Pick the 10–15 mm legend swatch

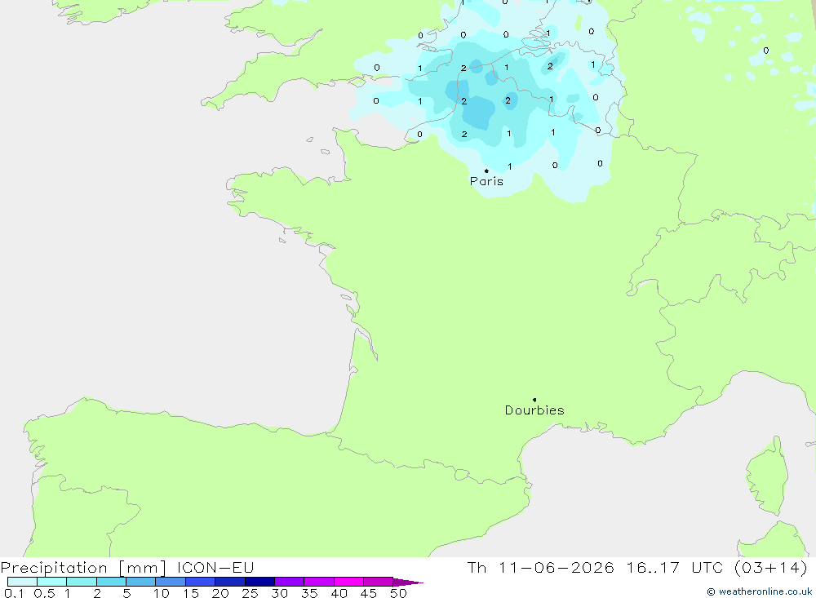pyautogui.click(x=171, y=582)
